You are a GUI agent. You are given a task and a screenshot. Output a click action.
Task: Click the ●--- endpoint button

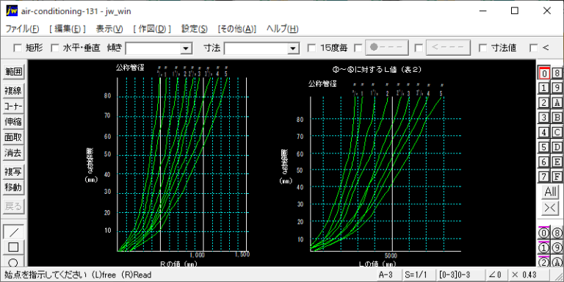[x=387, y=48]
